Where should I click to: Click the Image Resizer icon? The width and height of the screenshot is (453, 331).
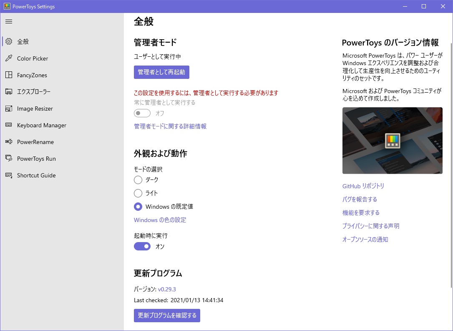coord(9,109)
